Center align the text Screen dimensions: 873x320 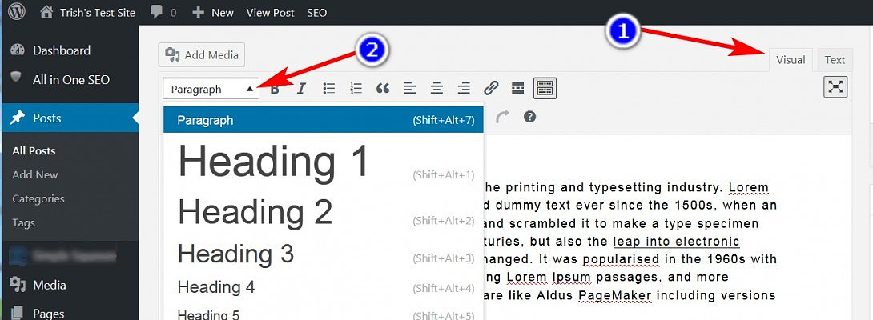click(x=436, y=88)
